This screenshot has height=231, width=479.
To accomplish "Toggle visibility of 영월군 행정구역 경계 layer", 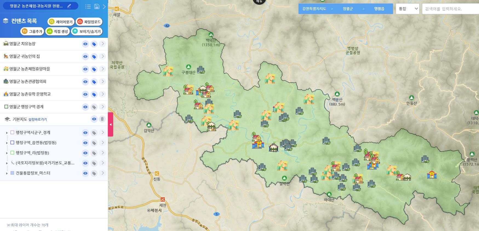I will click(x=85, y=107).
